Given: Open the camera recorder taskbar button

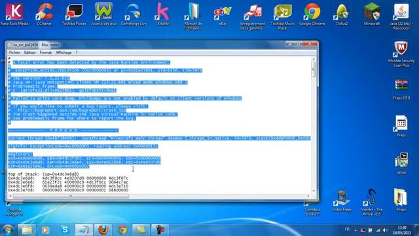Looking at the screenshot, I should point(160,230).
